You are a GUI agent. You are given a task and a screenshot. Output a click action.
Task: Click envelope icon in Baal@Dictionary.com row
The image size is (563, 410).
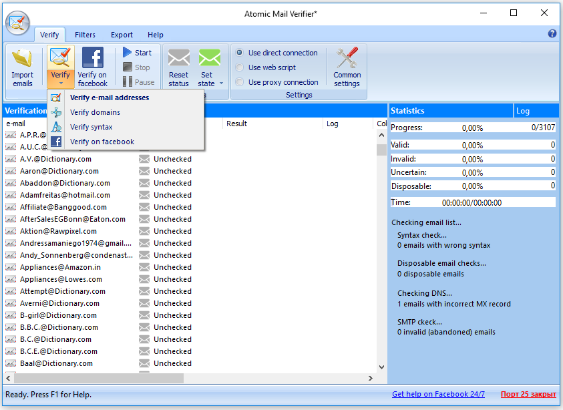point(144,364)
